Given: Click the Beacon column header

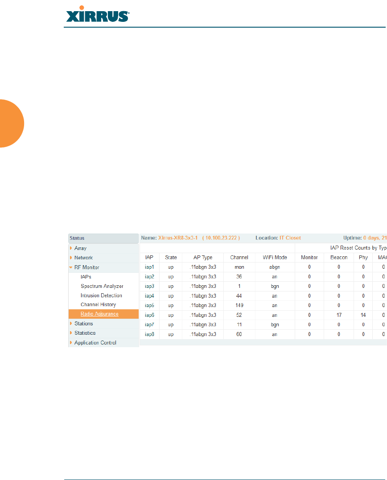Looking at the screenshot, I should click(x=339, y=258).
